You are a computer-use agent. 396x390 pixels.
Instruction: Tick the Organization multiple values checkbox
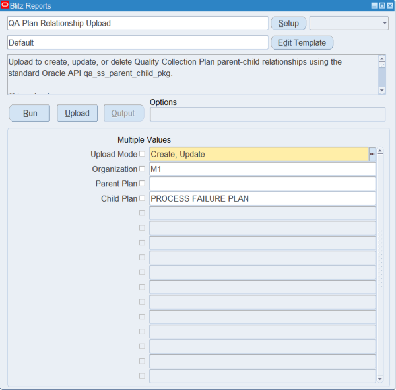point(142,169)
